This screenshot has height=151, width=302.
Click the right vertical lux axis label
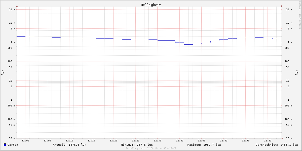[x=297, y=72]
